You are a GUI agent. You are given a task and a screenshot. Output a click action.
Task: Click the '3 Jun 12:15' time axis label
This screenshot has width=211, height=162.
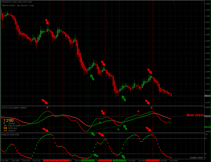click(36, 161)
